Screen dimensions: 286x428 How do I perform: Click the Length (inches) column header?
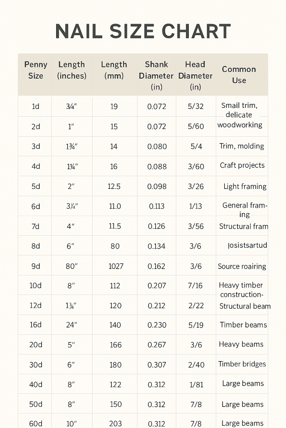(72, 70)
